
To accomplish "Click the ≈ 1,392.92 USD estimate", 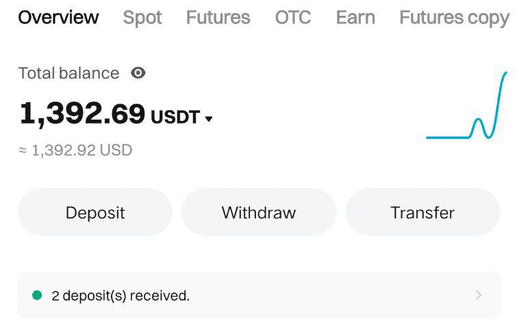I will (x=75, y=150).
